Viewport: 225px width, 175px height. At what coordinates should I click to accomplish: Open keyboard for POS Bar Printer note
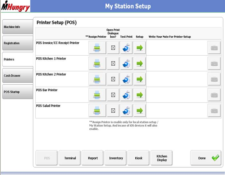click(214, 95)
